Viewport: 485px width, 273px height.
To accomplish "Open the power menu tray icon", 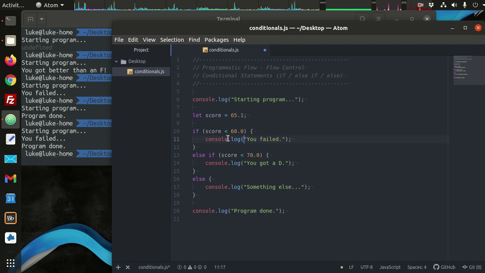I will point(476,5).
